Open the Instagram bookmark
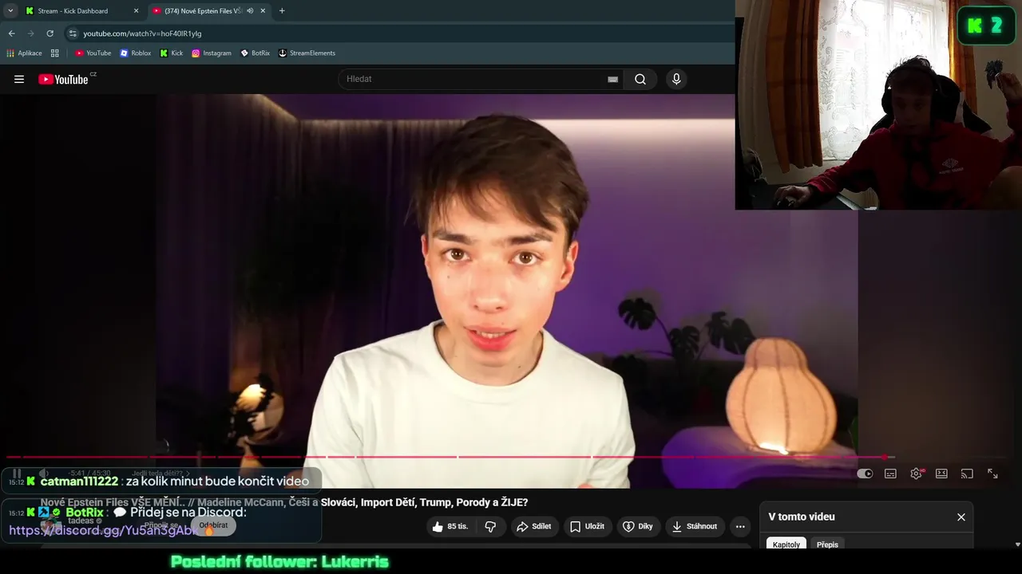Viewport: 1022px width, 574px height. [212, 53]
